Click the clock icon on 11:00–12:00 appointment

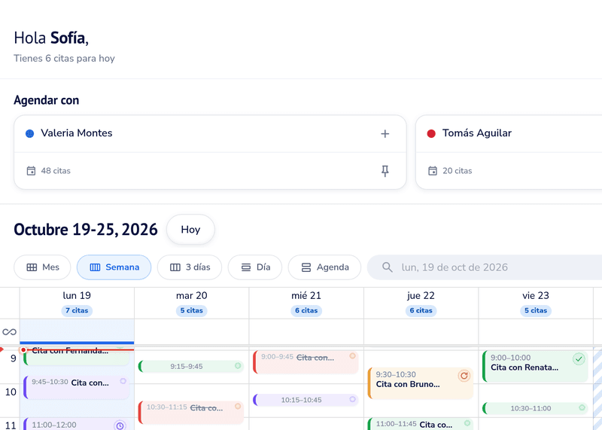click(120, 425)
